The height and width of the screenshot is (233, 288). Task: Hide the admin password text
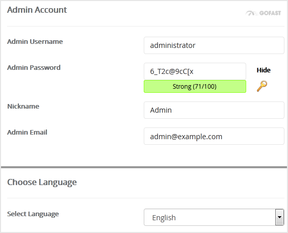[264, 70]
